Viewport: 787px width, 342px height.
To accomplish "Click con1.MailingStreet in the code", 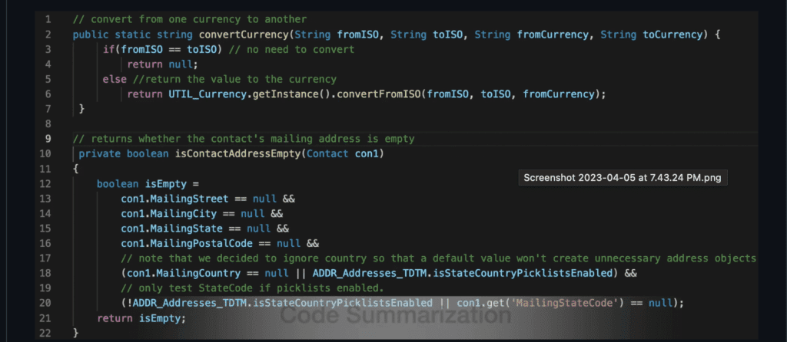I will pyautogui.click(x=174, y=199).
